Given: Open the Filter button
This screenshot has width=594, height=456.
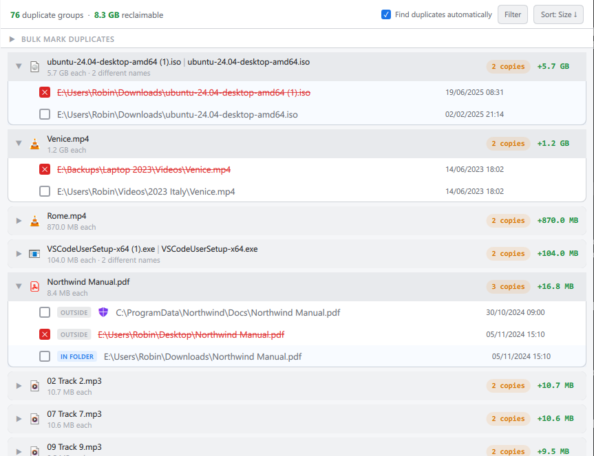Looking at the screenshot, I should point(513,14).
